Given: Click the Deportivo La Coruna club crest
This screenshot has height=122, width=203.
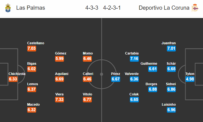Looking at the screenshot, I should [195, 8].
